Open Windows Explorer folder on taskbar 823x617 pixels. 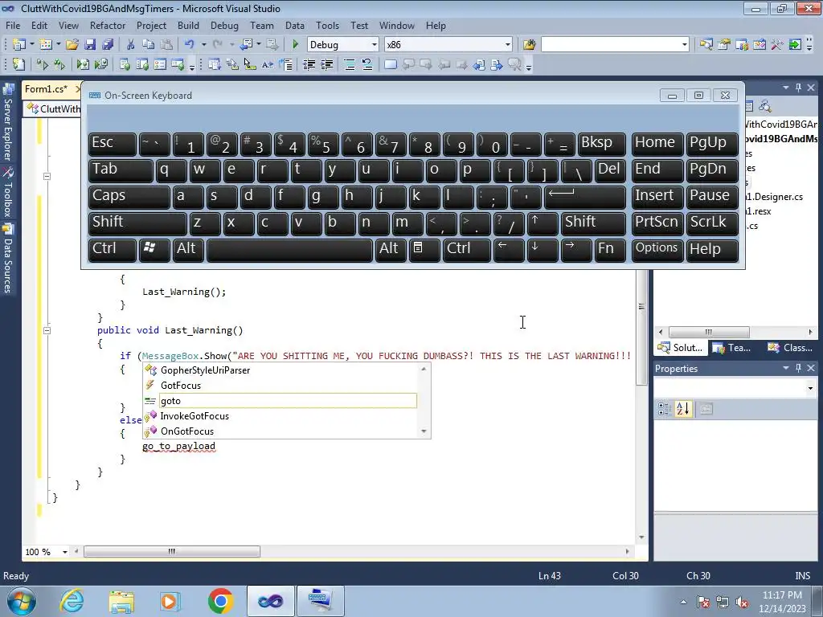pyautogui.click(x=121, y=601)
